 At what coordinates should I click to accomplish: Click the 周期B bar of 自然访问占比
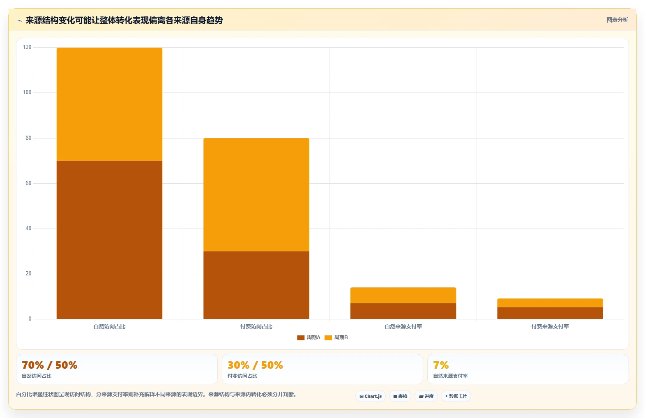[x=109, y=104]
